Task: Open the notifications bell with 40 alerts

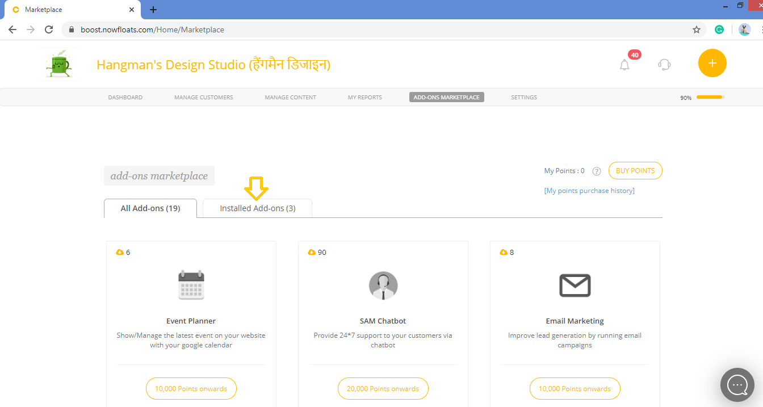Action: (624, 65)
